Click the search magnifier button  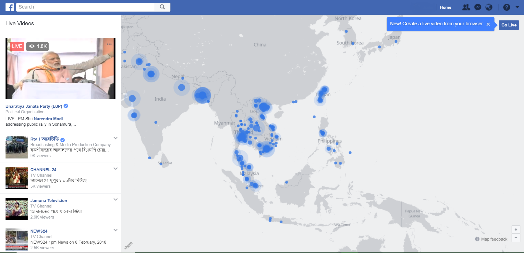162,7
